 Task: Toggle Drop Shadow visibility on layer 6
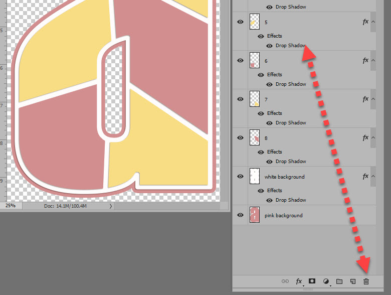pos(269,84)
